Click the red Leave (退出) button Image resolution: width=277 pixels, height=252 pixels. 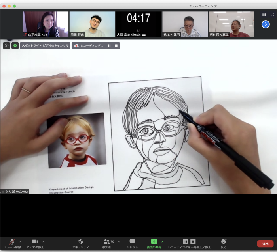point(266,244)
